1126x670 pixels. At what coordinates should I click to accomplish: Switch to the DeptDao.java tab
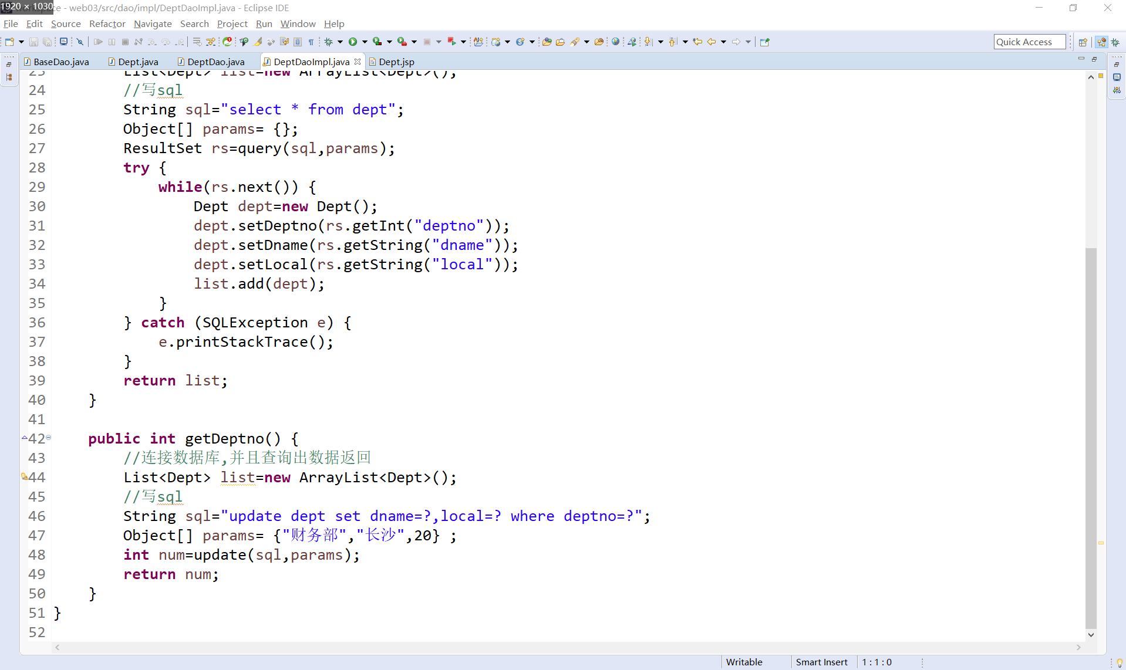[x=211, y=62]
